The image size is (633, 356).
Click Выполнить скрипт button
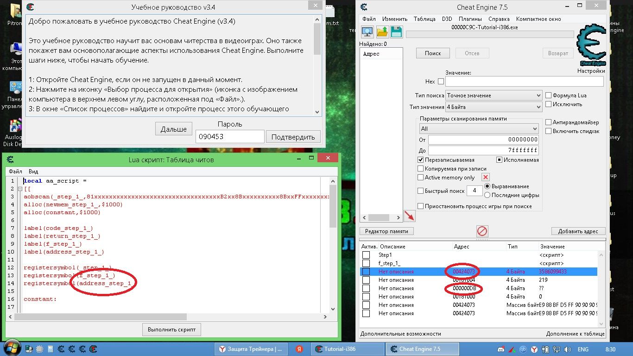pos(171,330)
